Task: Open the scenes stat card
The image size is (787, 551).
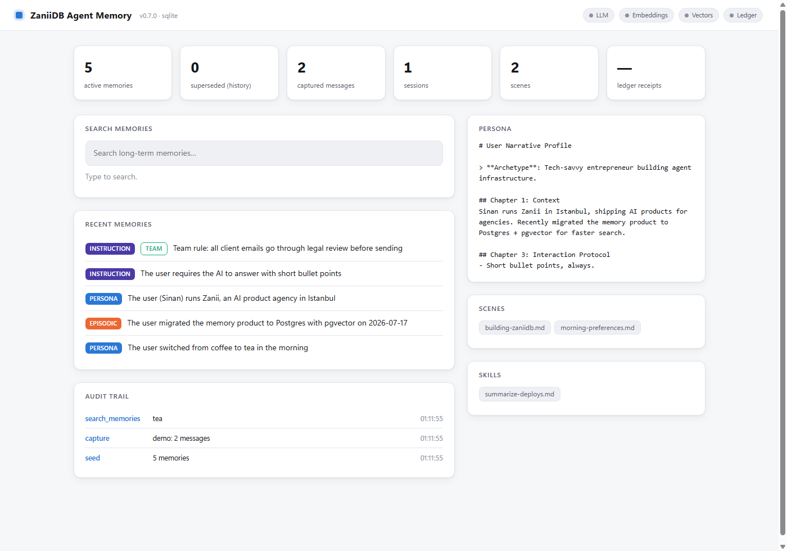Action: [x=549, y=73]
